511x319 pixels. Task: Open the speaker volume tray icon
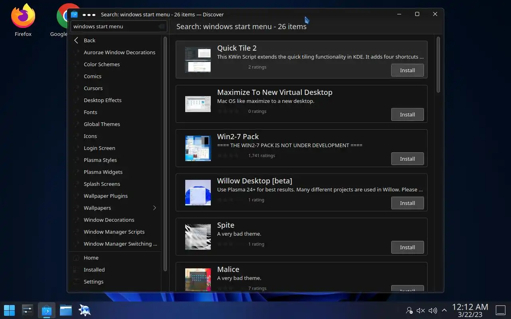click(x=432, y=310)
